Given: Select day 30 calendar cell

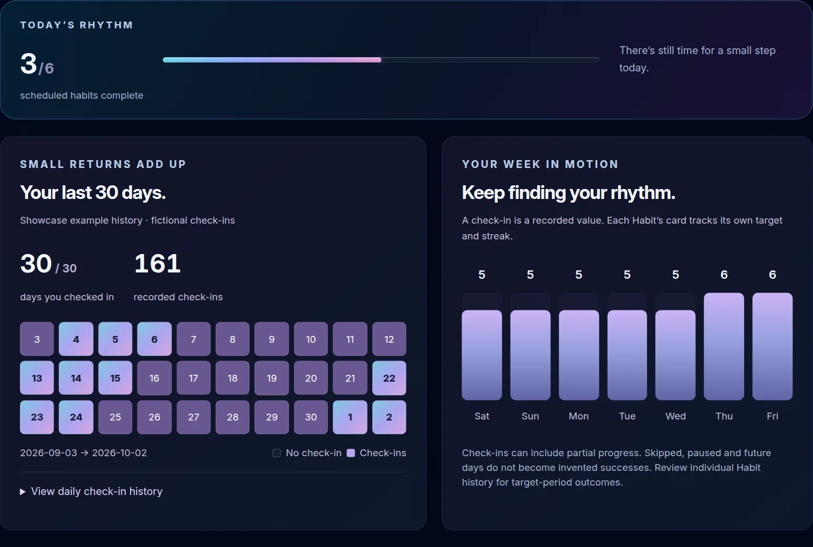Looking at the screenshot, I should (x=311, y=417).
